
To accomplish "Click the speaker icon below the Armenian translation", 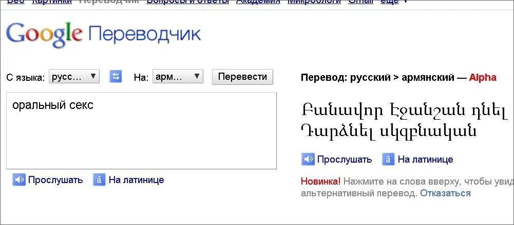I will [x=308, y=160].
